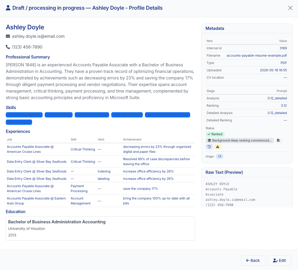Go Back with the Back button
Screen dimensions: 298x270
(253, 261)
